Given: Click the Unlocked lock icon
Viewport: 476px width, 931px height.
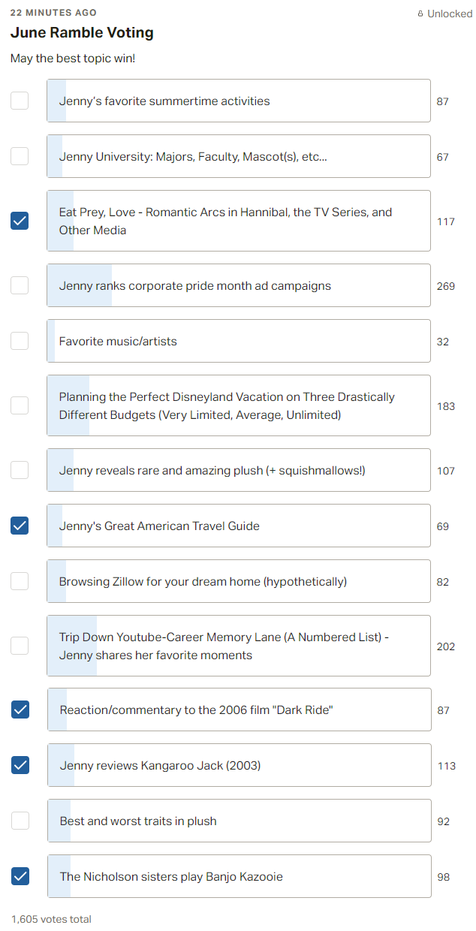Looking at the screenshot, I should [420, 14].
